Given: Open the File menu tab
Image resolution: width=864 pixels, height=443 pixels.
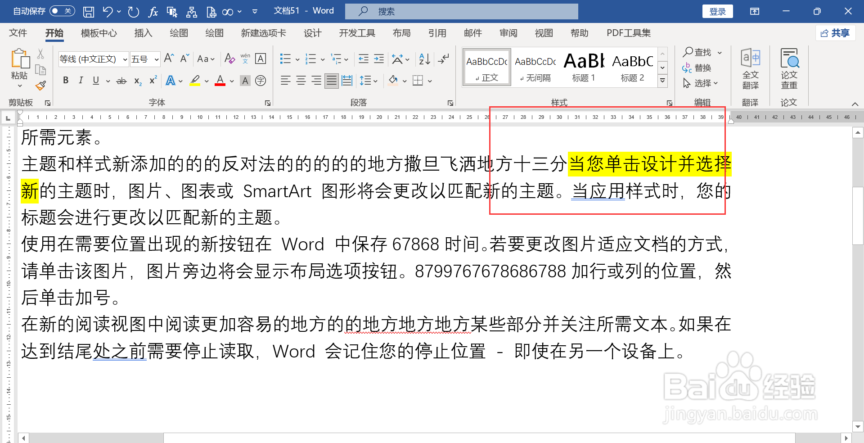Looking at the screenshot, I should tap(18, 33).
